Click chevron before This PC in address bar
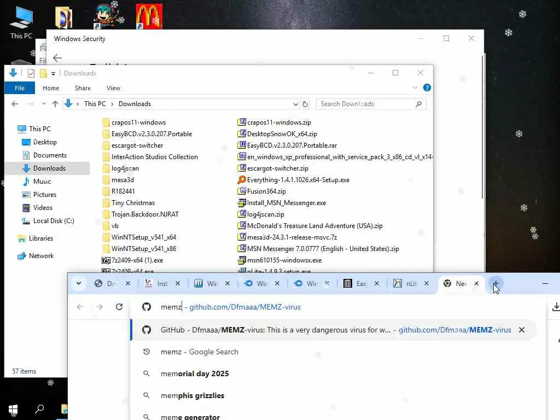Viewport: 560px width, 420px height. (78, 104)
